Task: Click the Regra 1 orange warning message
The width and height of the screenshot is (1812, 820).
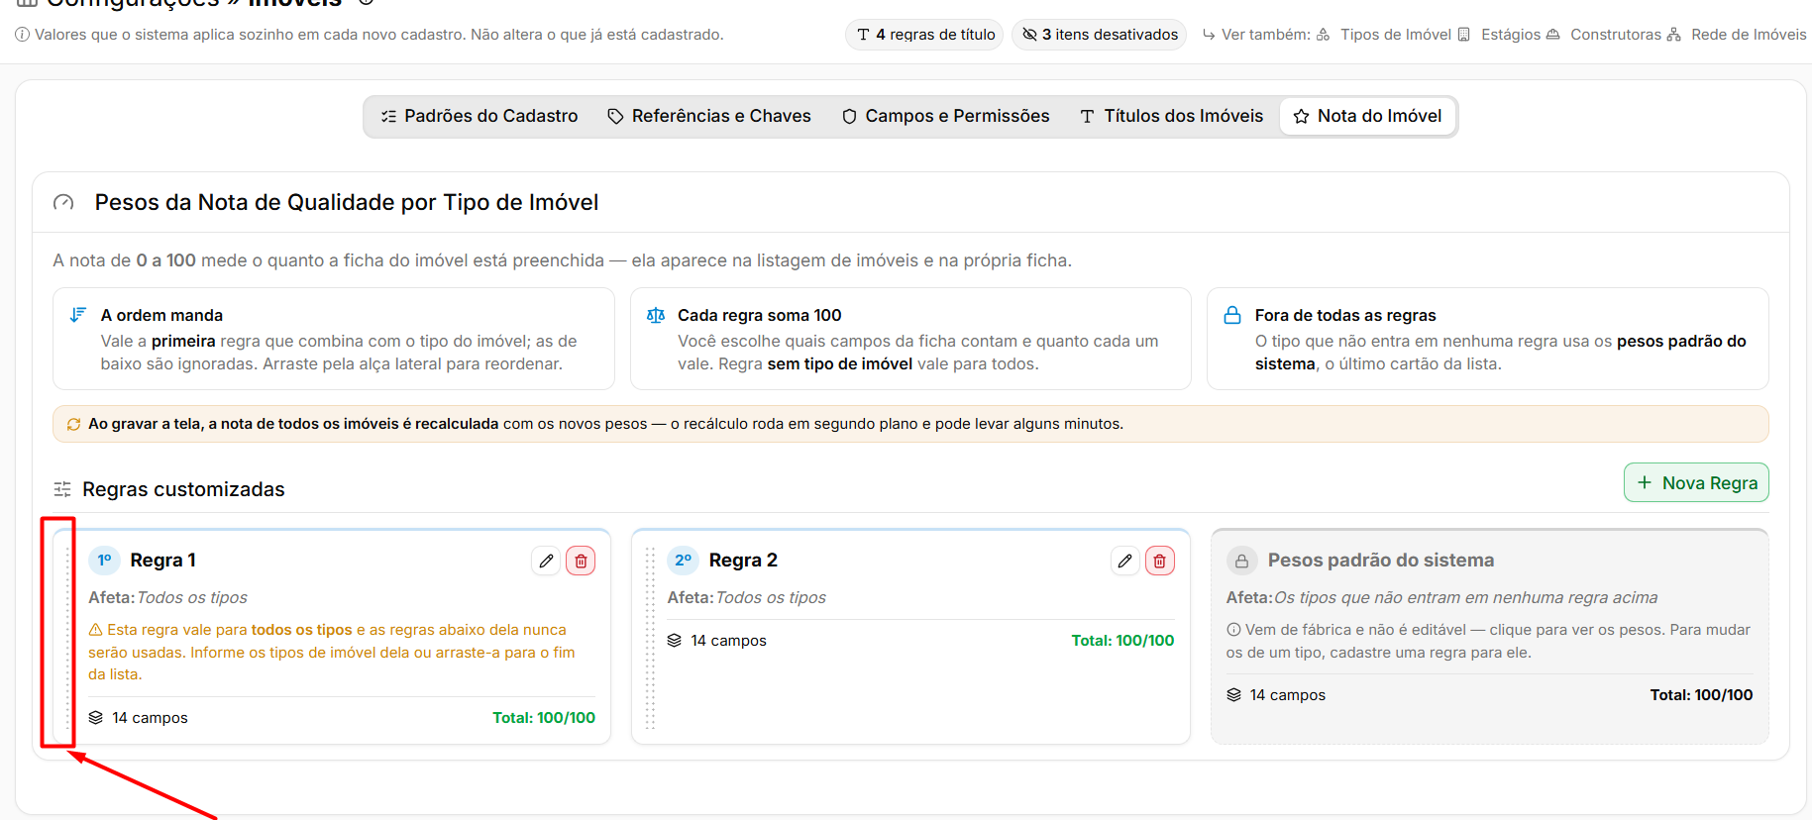Action: (x=332, y=652)
